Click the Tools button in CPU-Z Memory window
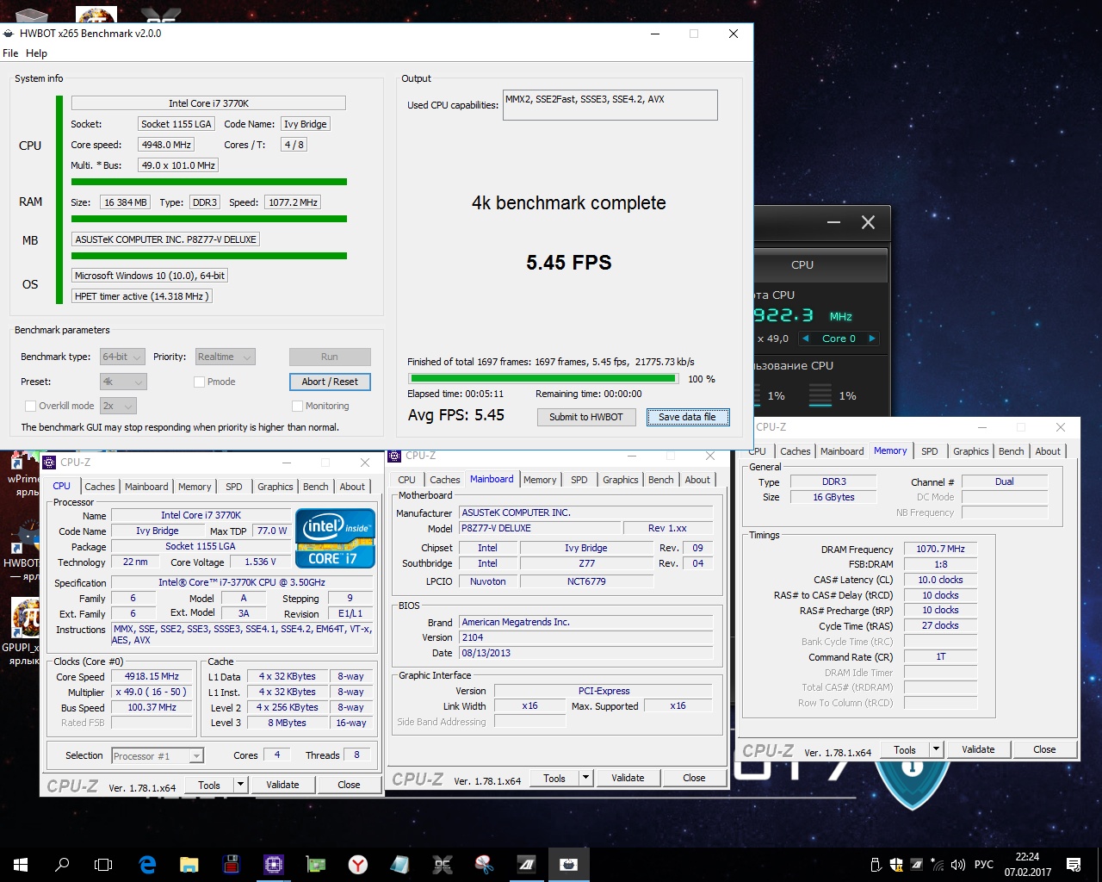 (905, 749)
